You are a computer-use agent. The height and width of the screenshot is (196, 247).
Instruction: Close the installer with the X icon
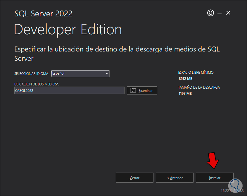point(228,13)
